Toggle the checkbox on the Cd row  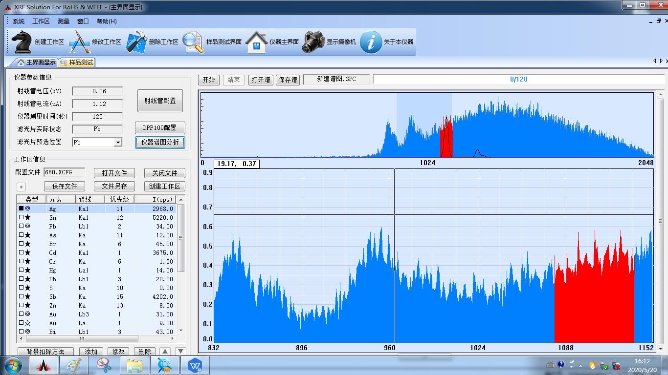pyautogui.click(x=21, y=253)
